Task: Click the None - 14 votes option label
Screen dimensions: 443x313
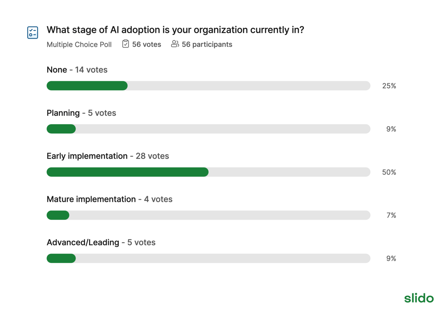Action: pyautogui.click(x=77, y=70)
